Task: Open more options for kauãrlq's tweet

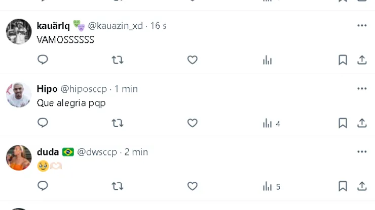Action: point(362,26)
